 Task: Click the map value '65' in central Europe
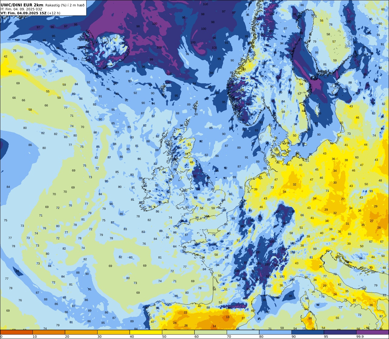(x=349, y=234)
